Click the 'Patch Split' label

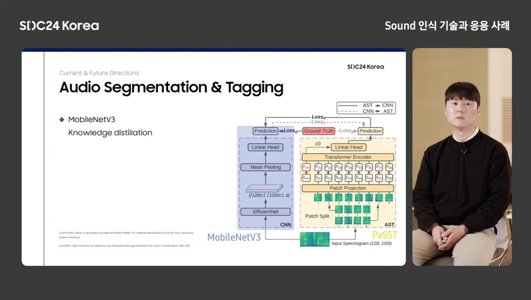317,216
